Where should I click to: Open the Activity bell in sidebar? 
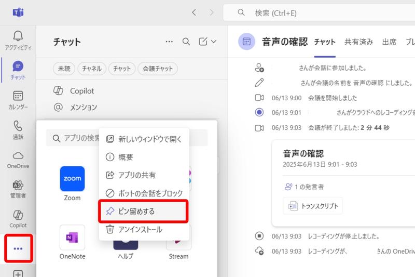pos(18,41)
